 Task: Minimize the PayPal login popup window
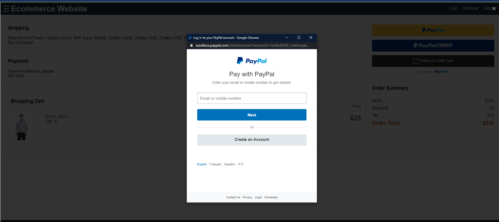coord(287,37)
